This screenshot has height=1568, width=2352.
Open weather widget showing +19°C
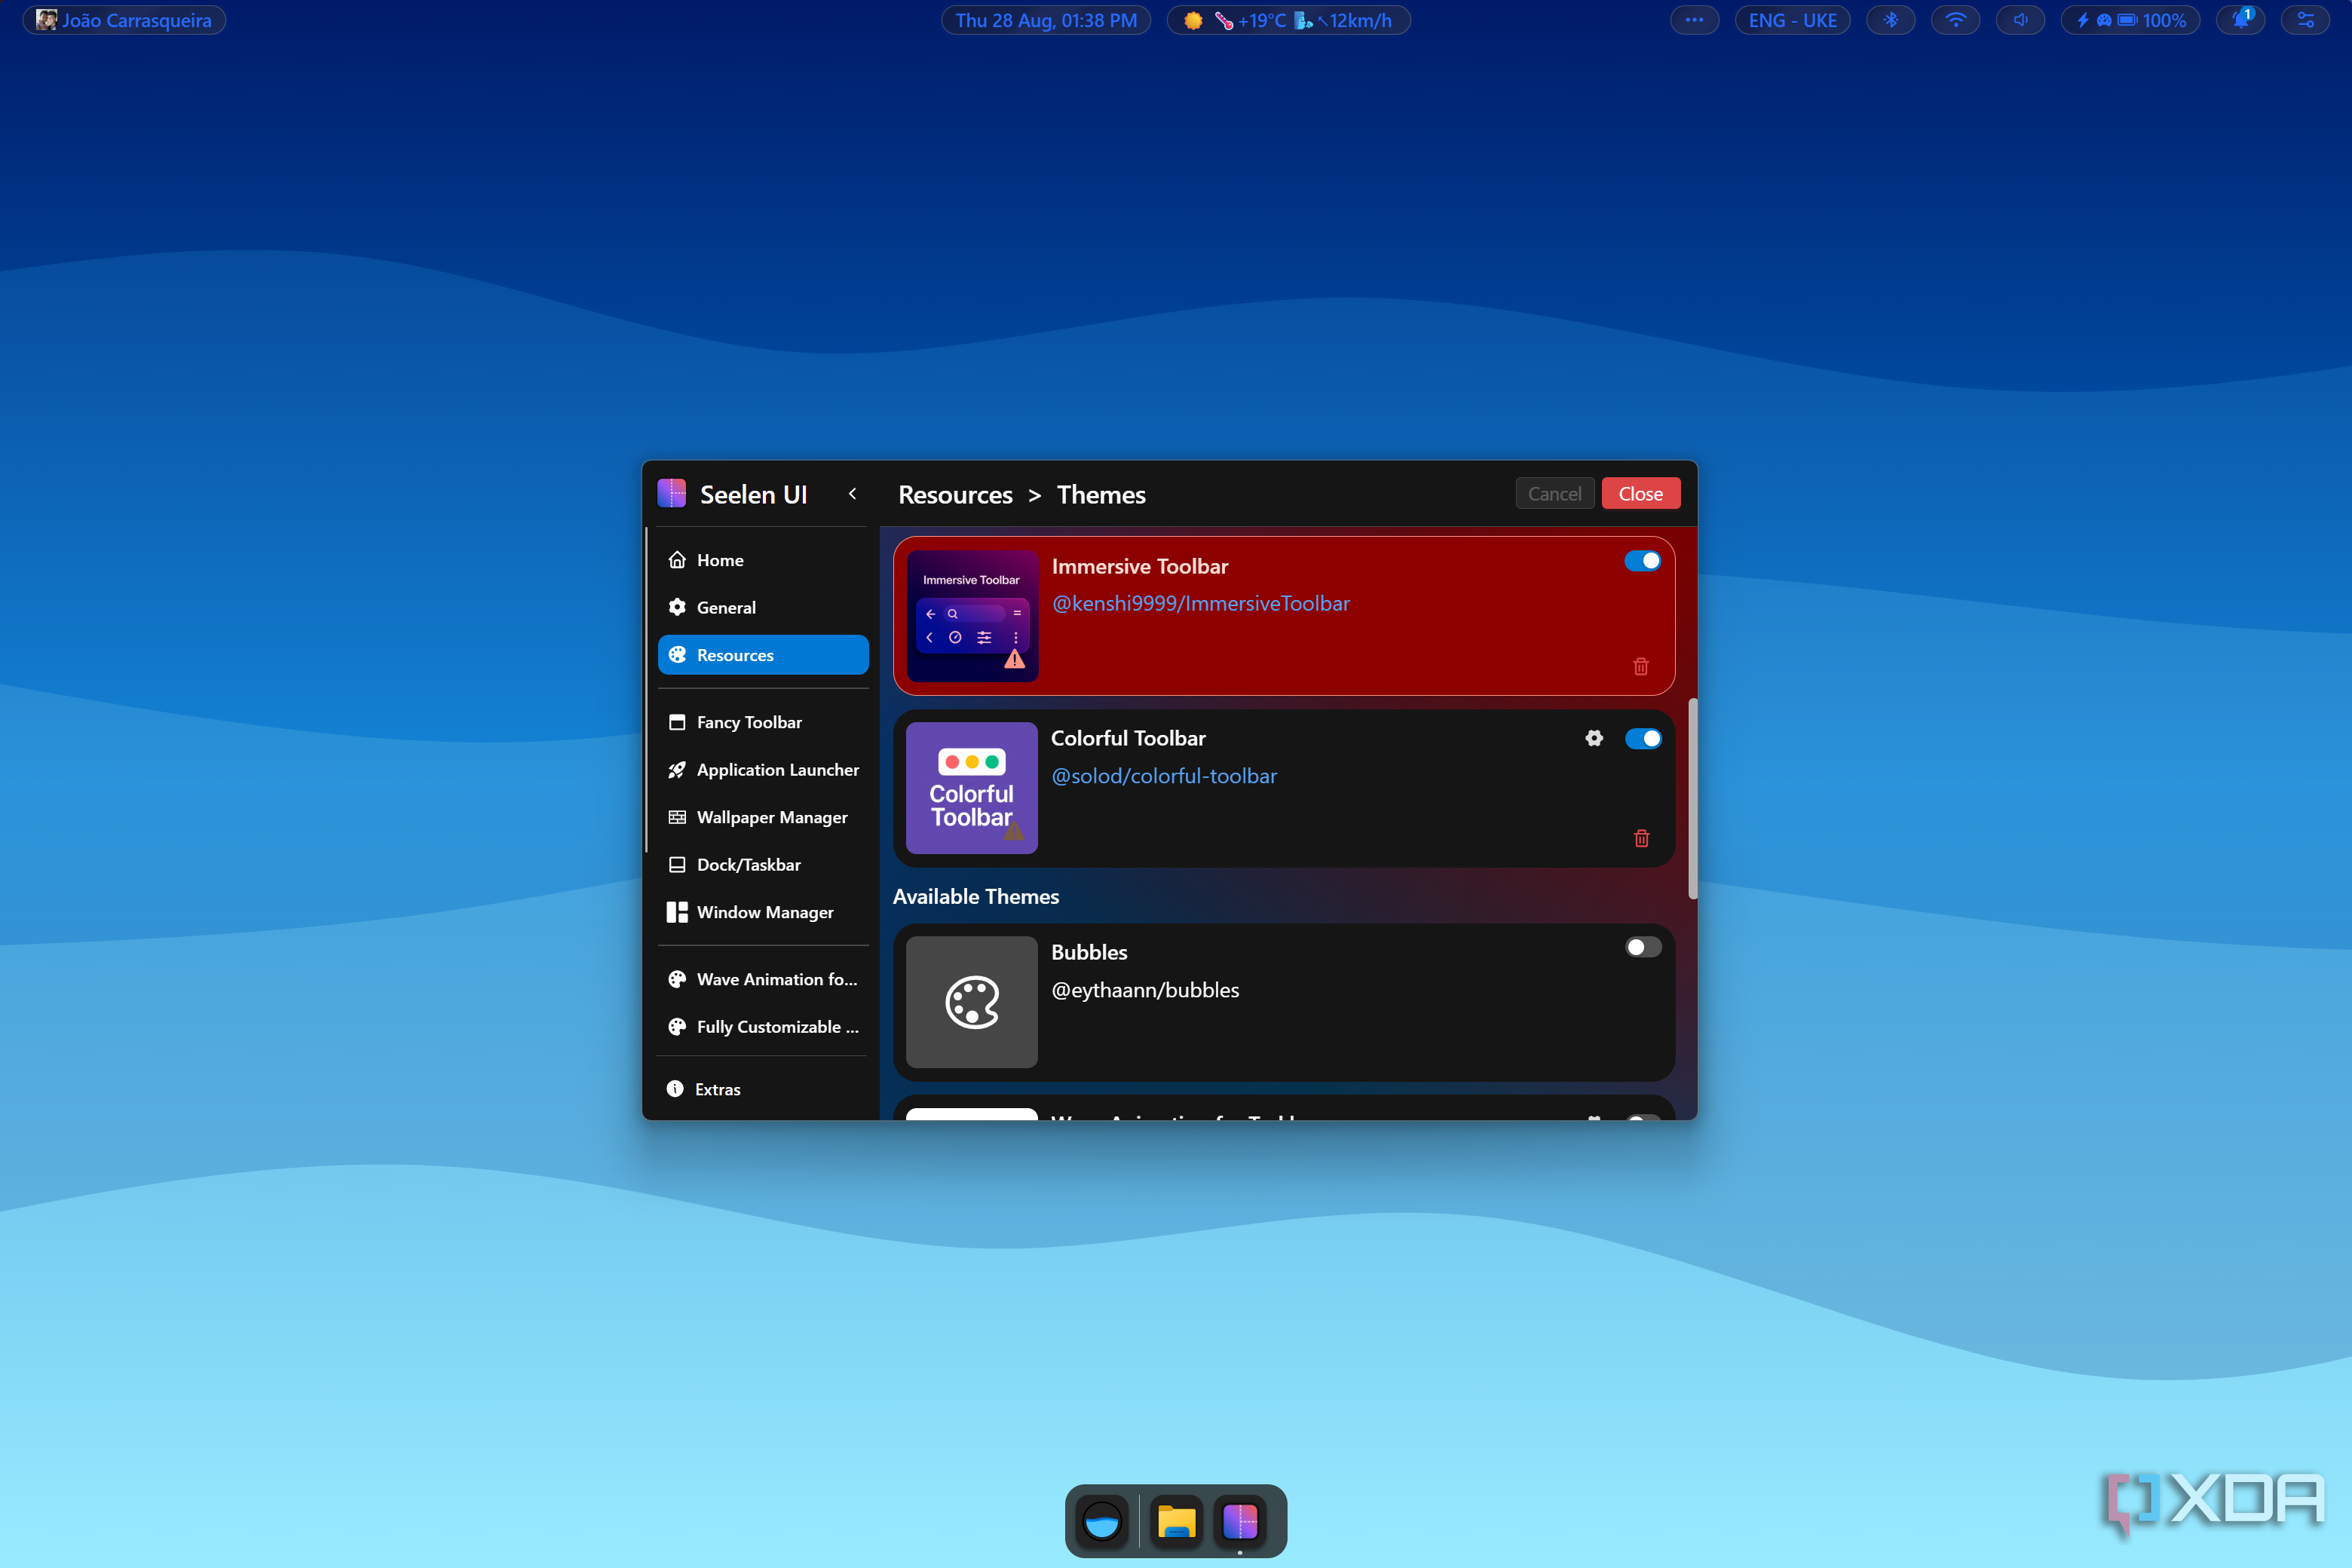coord(1288,20)
